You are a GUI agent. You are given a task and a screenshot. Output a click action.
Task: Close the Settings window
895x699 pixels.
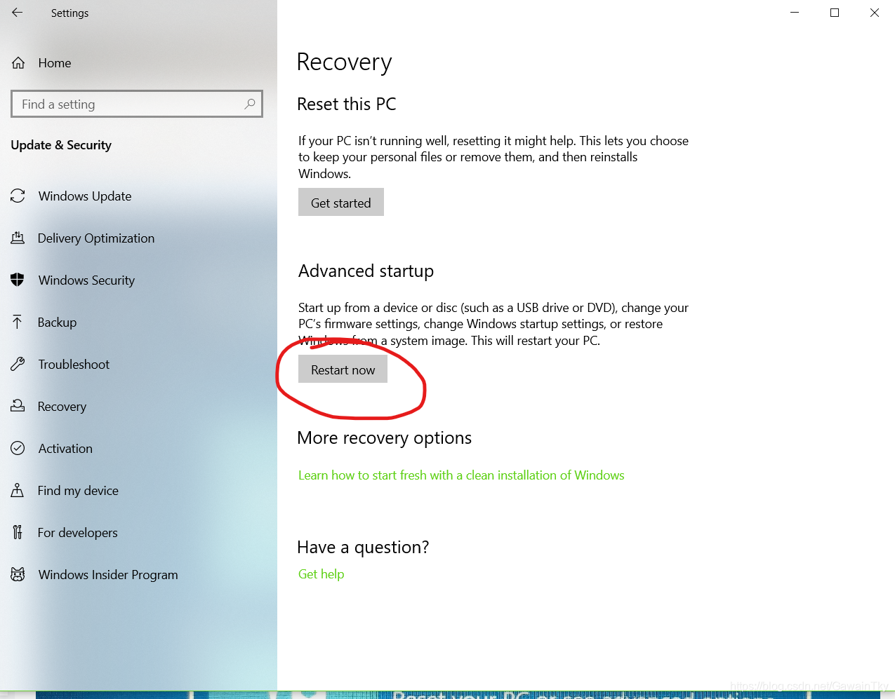[875, 13]
